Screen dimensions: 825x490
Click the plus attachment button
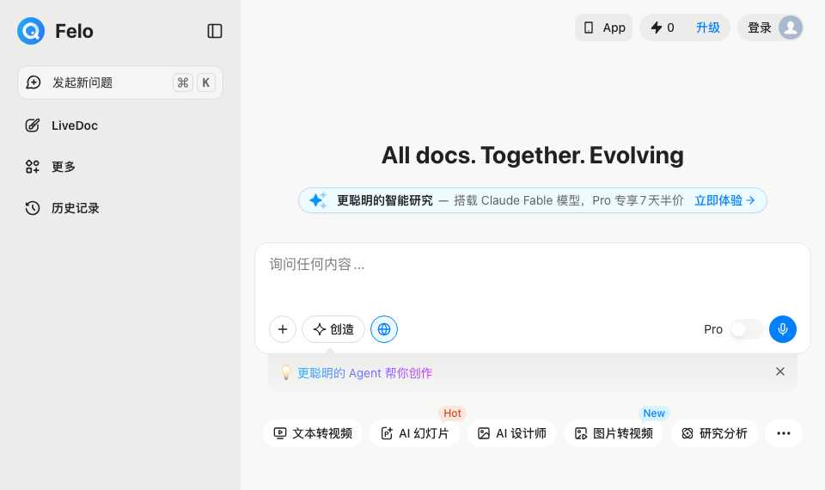point(283,329)
